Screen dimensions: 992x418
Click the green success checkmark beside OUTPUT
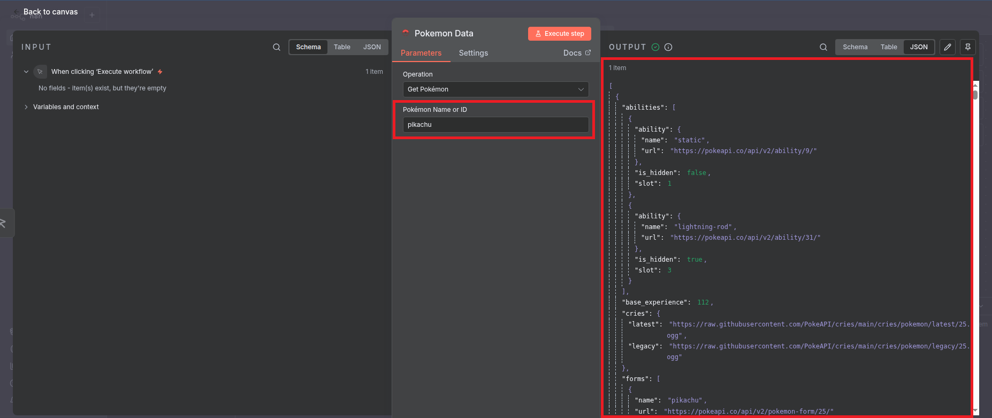[x=655, y=47]
